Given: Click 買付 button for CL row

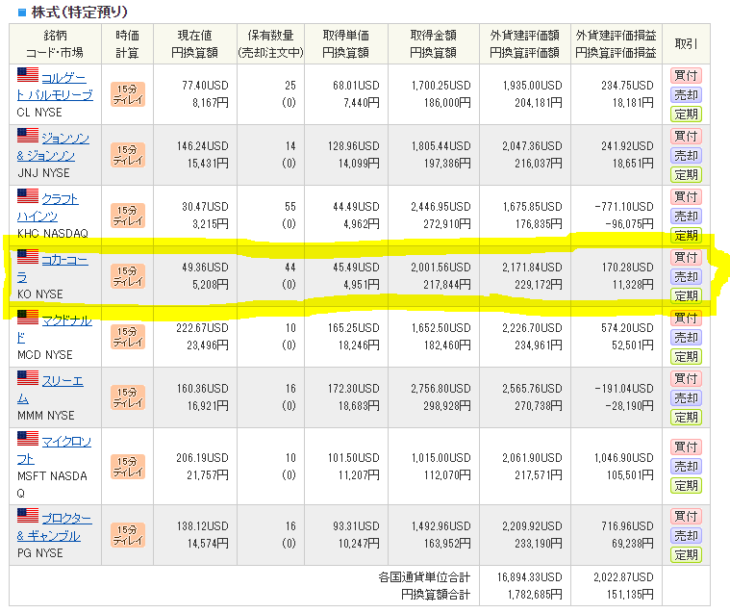Looking at the screenshot, I should pos(686,75).
